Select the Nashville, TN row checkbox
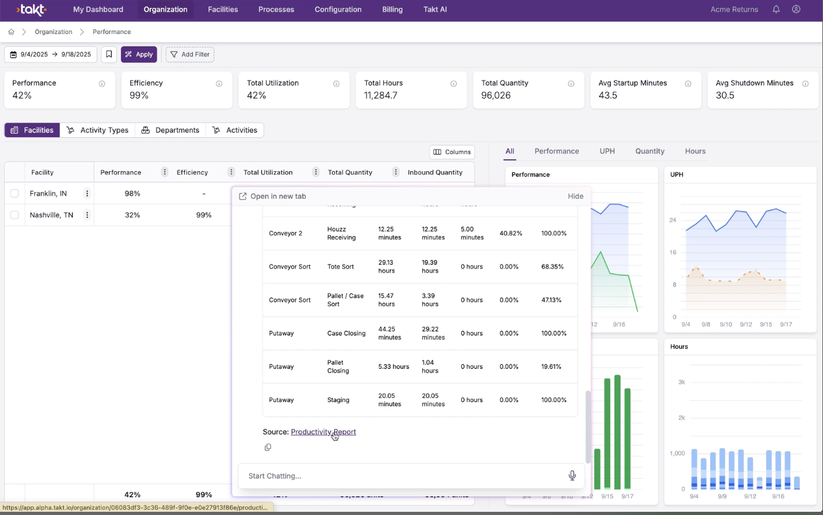Image resolution: width=823 pixels, height=515 pixels. 15,215
